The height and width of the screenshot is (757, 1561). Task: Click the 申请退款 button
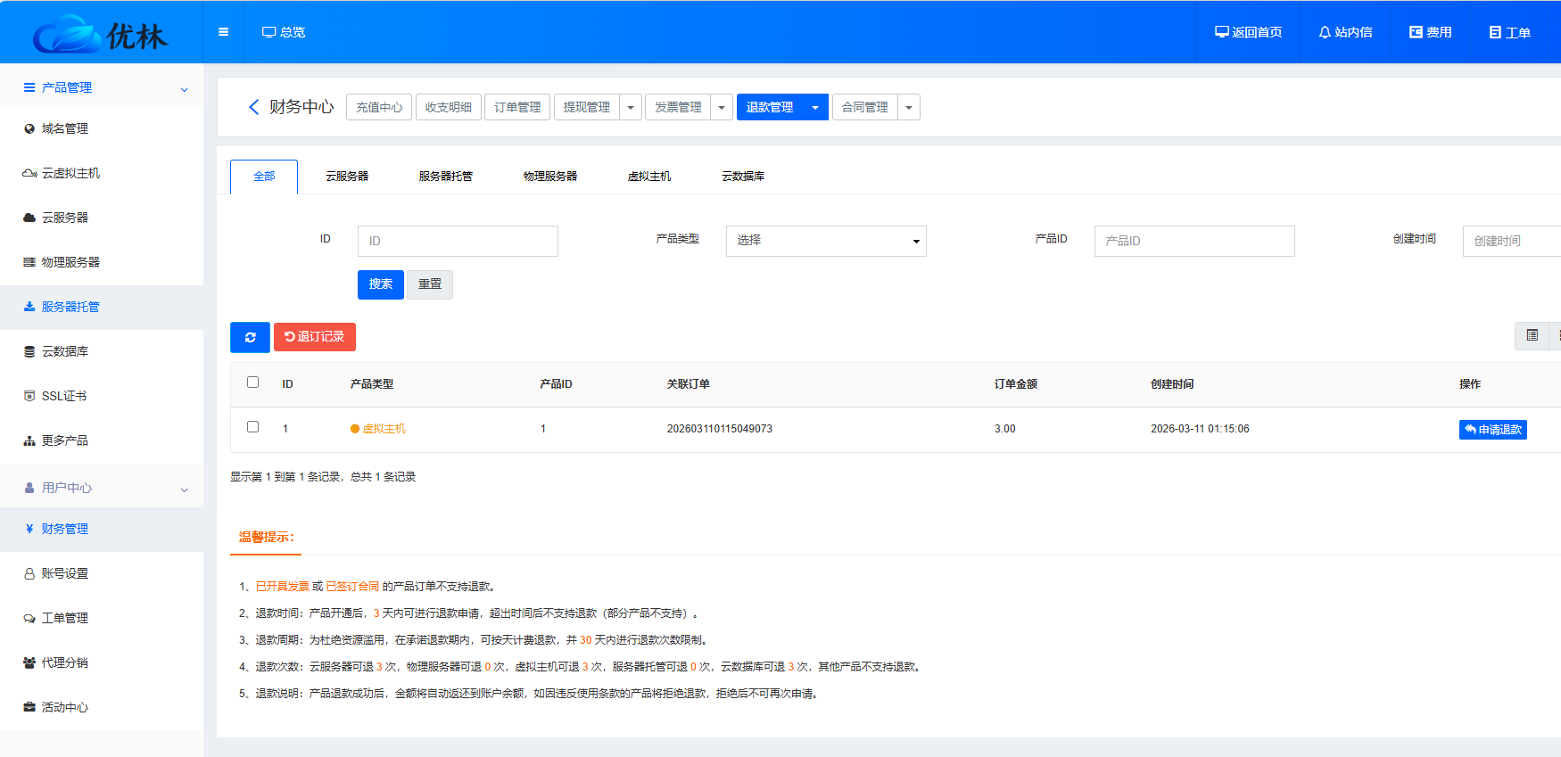(1492, 430)
